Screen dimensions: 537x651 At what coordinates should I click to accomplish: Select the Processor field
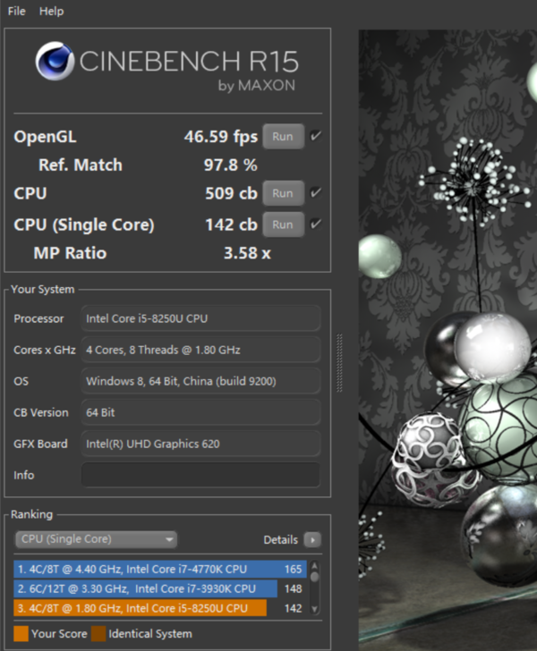point(200,318)
